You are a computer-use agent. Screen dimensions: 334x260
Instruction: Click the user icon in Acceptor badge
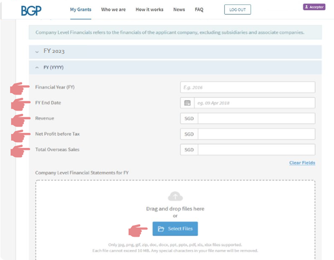(x=306, y=7)
